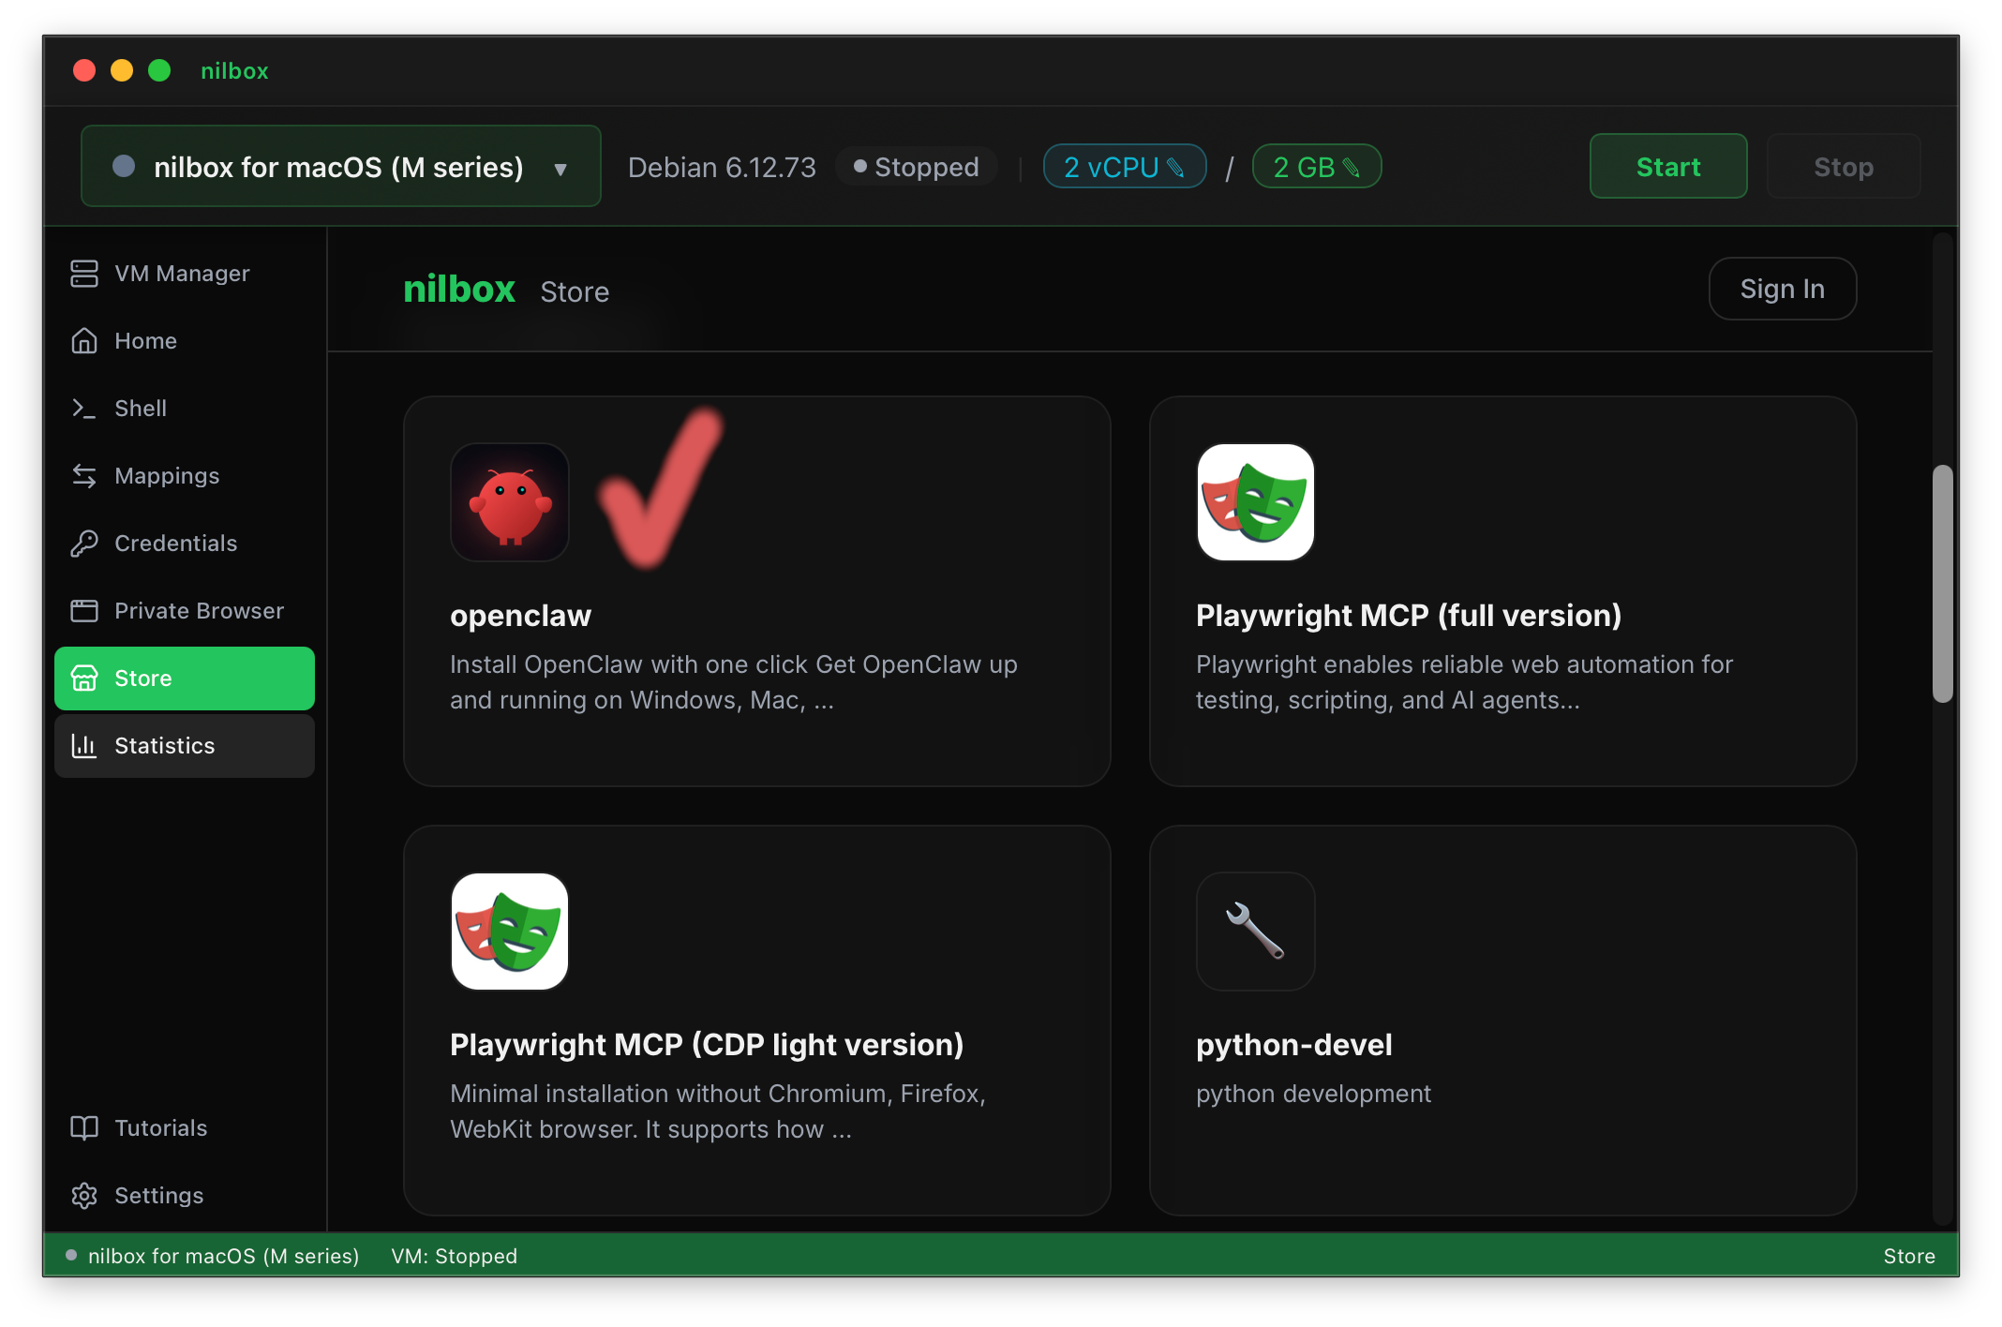Expand the nilbox for macOS VM dropdown
This screenshot has width=2002, height=1327.
[339, 167]
